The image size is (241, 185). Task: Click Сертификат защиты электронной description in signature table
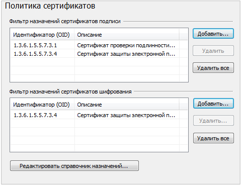pos(126,54)
